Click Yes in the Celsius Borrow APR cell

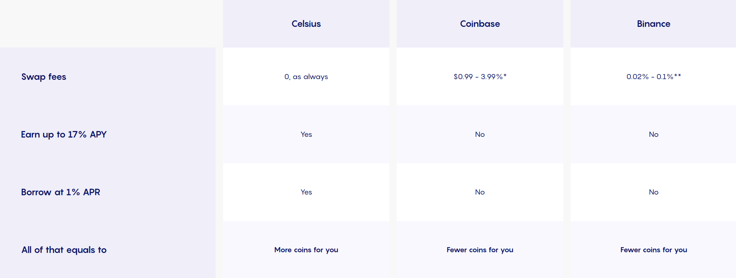click(306, 192)
